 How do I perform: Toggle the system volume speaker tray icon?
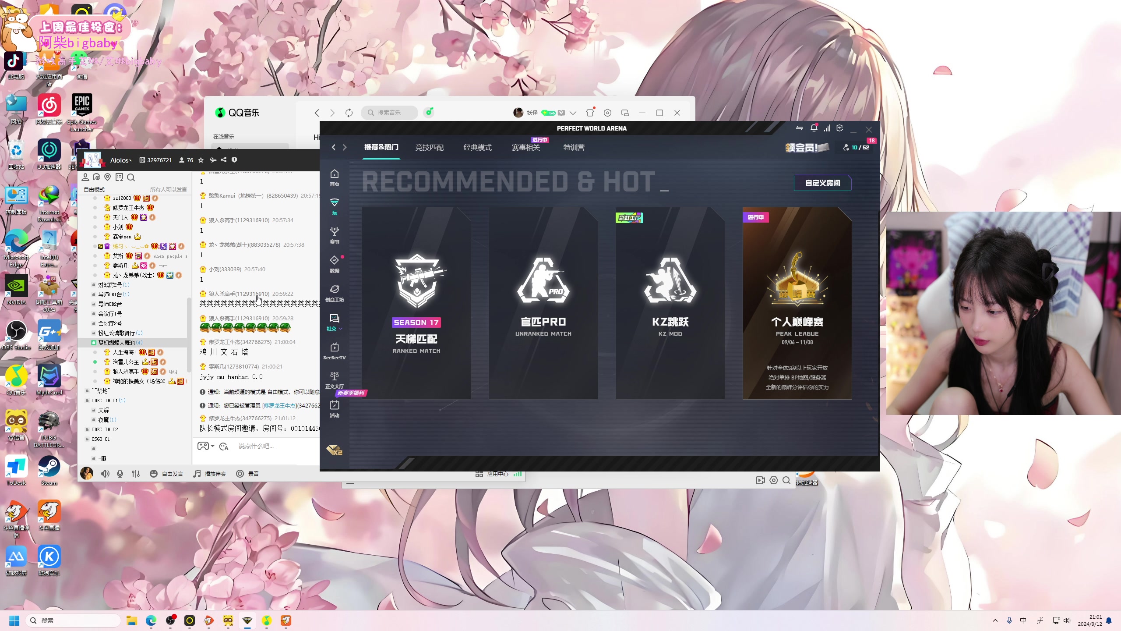1067,620
